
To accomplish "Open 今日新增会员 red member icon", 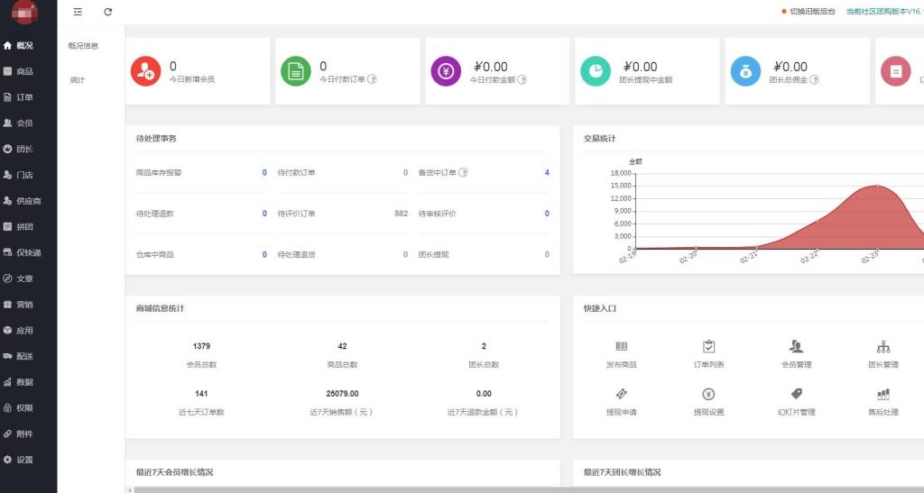I will (145, 71).
